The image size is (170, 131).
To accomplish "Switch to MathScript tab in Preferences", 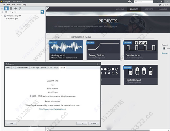I will [x=35, y=68].
